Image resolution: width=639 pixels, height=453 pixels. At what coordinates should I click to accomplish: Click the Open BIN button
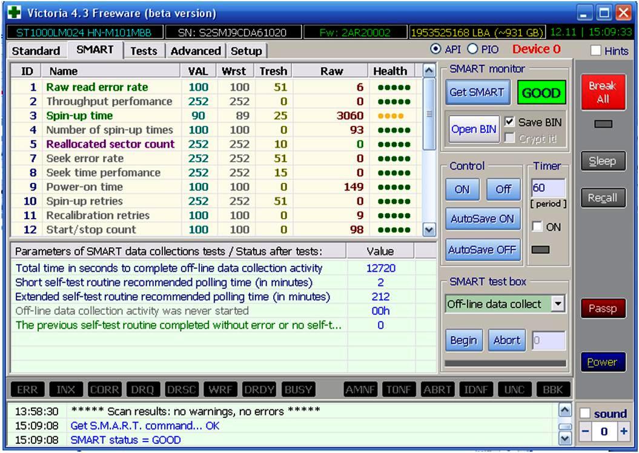coord(474,130)
